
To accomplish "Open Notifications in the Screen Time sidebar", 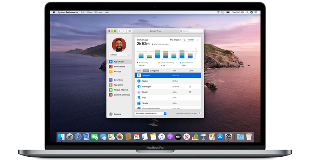I will point(119,67).
